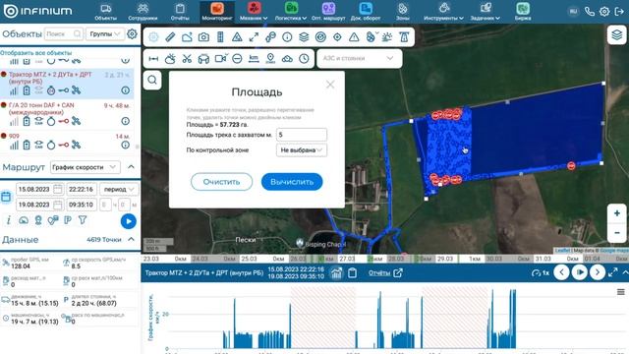Open info for Трактор MTZ object

(126, 90)
